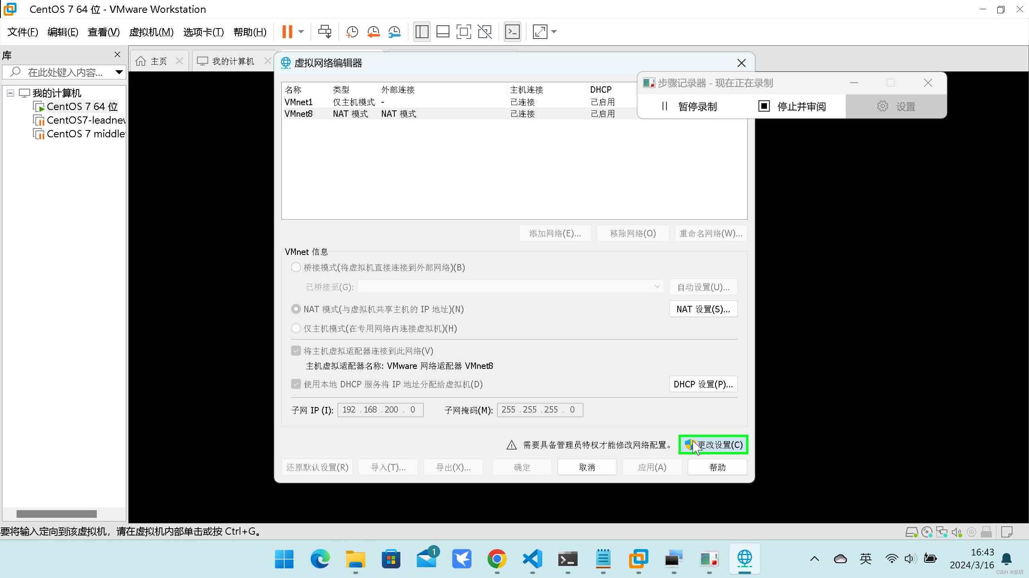Collapse the 我的计算机 tree node
Viewport: 1029px width, 578px height.
click(x=11, y=93)
